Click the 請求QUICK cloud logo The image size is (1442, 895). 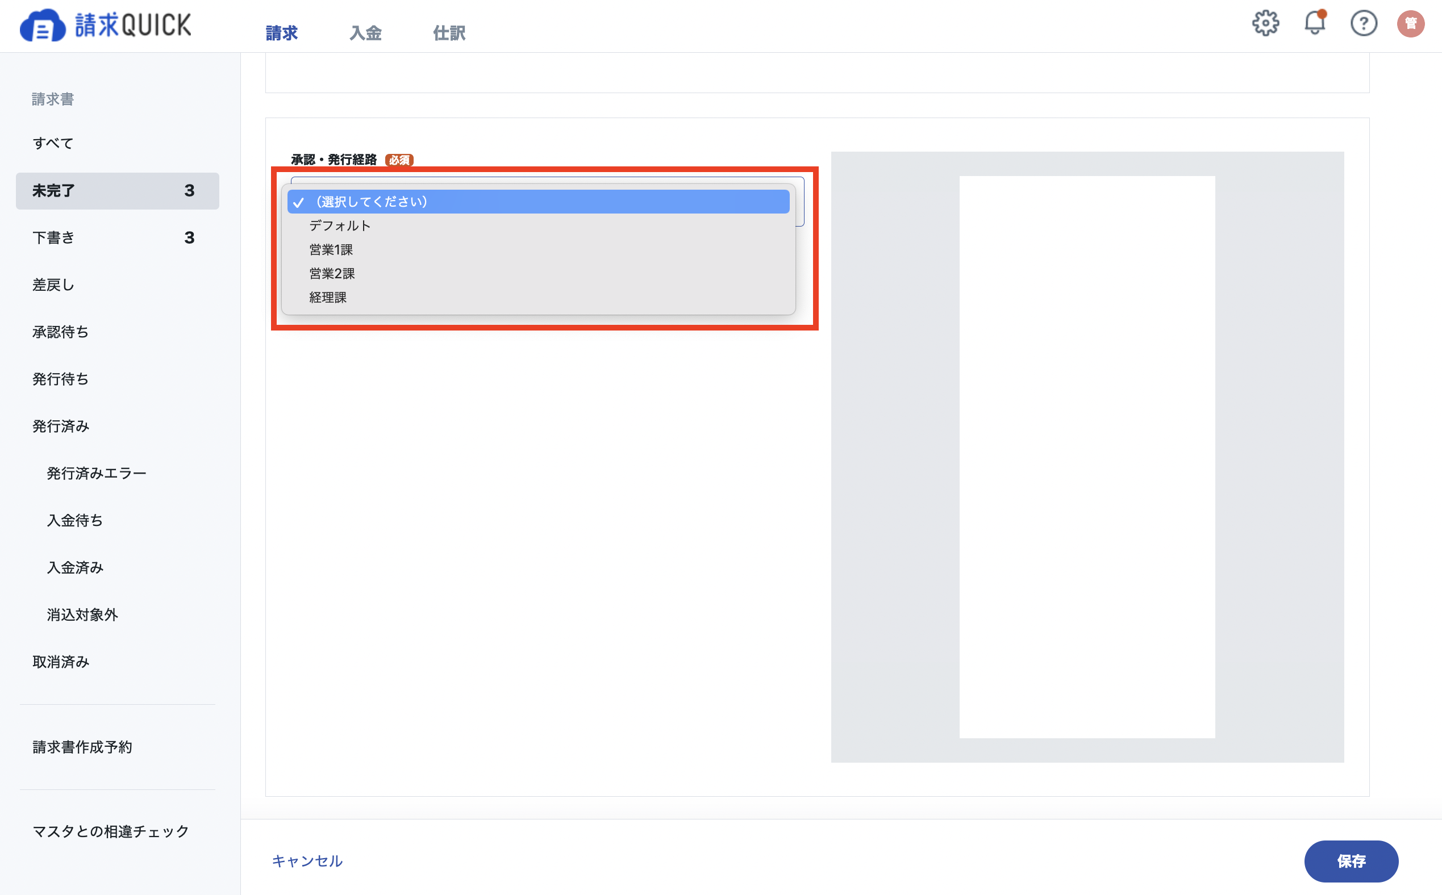[x=106, y=26]
